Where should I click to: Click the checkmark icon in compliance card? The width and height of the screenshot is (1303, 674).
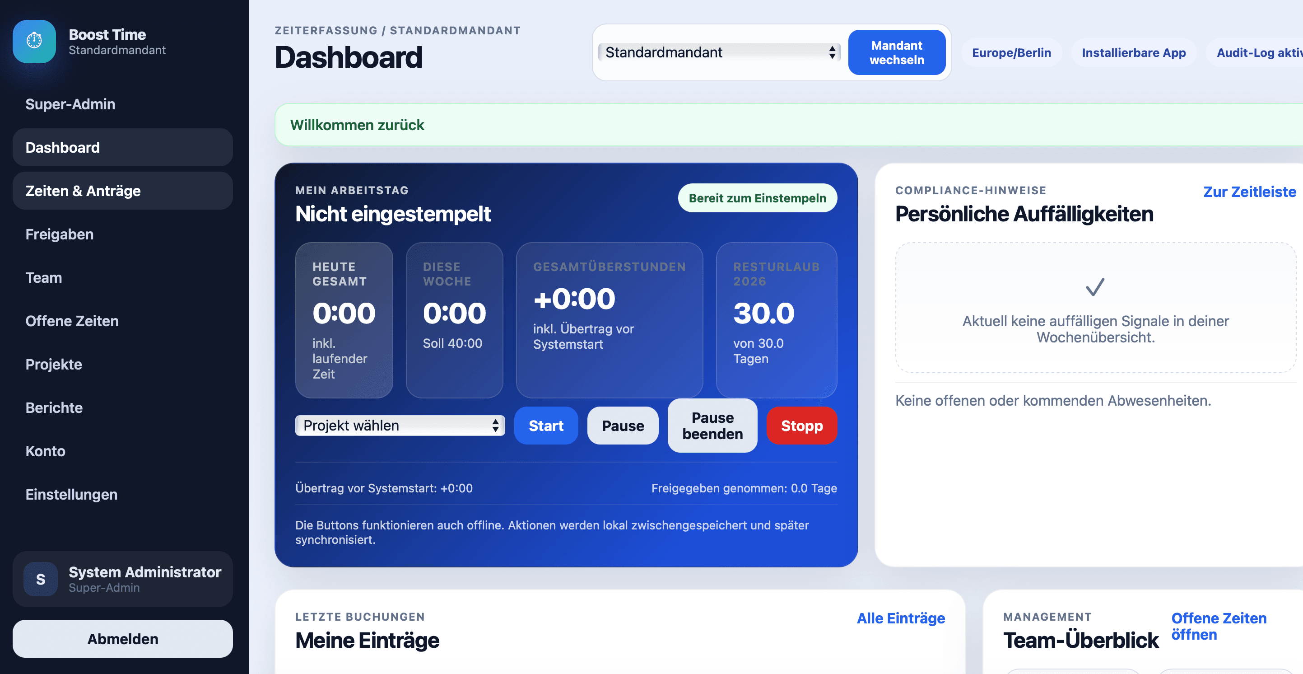click(1095, 287)
